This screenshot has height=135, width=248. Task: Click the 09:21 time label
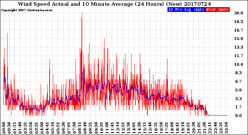coord(90,128)
